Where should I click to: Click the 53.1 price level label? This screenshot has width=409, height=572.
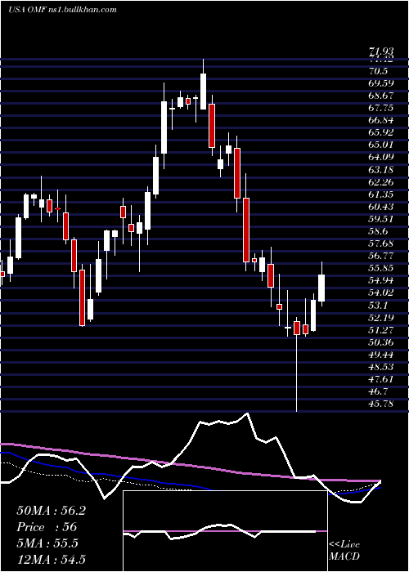[x=378, y=306]
